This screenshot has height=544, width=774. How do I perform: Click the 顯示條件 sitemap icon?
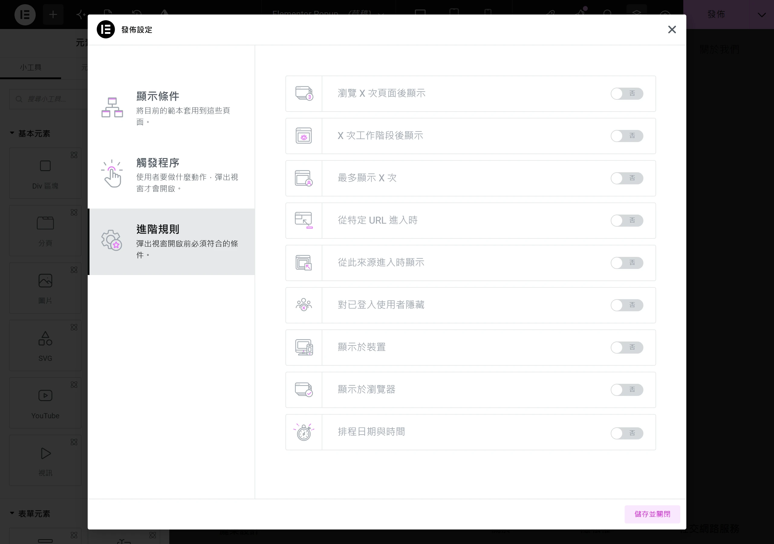click(112, 107)
